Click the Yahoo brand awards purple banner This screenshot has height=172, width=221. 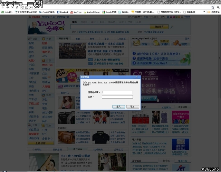coord(161,86)
